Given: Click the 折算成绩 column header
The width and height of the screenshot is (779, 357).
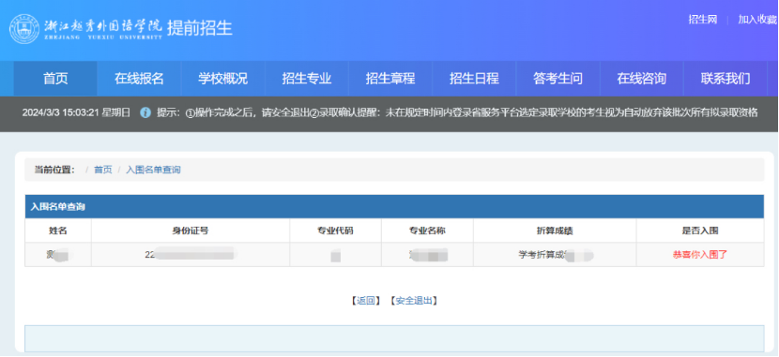Looking at the screenshot, I should coord(555,231).
